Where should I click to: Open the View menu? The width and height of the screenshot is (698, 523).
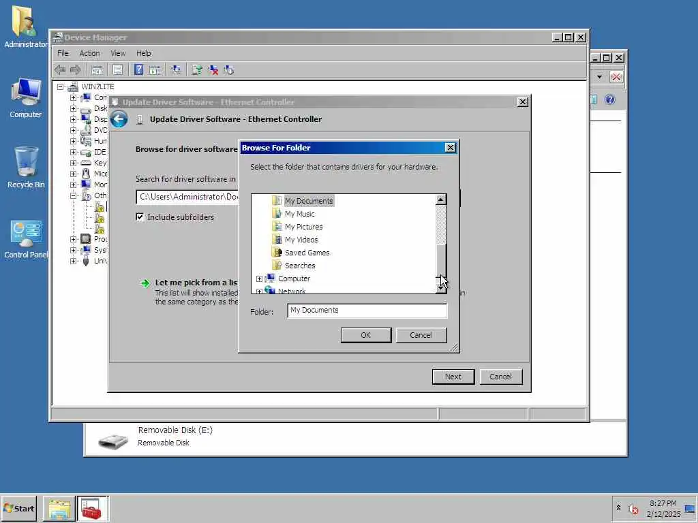click(118, 53)
